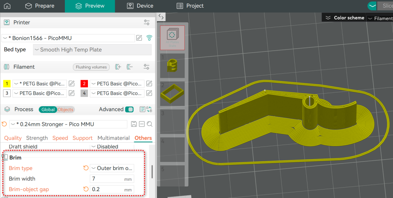The height and width of the screenshot is (198, 393).
Task: Open filament settings sliders icon
Action: [x=146, y=67]
